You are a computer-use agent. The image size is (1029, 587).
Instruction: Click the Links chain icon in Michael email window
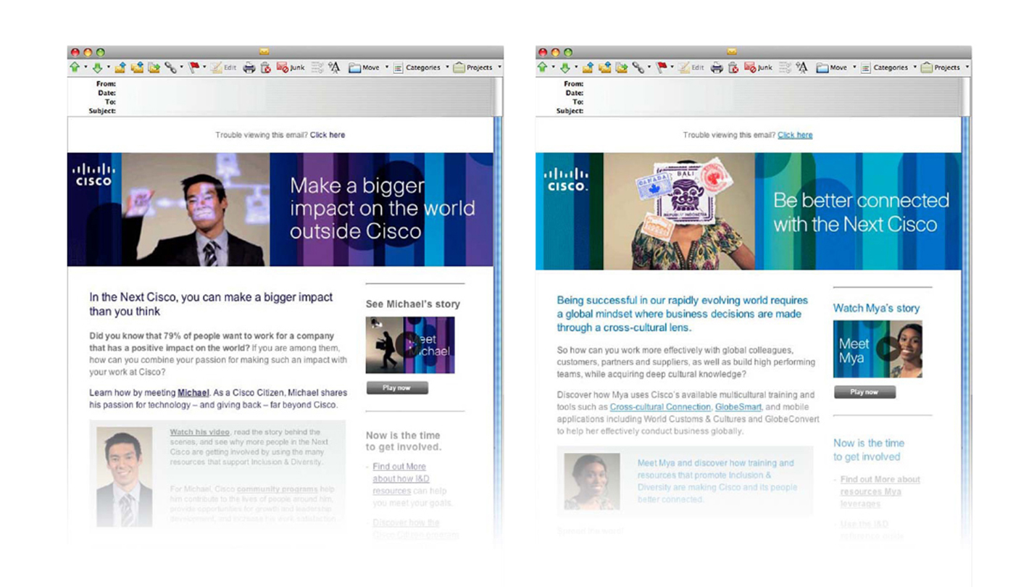click(170, 67)
